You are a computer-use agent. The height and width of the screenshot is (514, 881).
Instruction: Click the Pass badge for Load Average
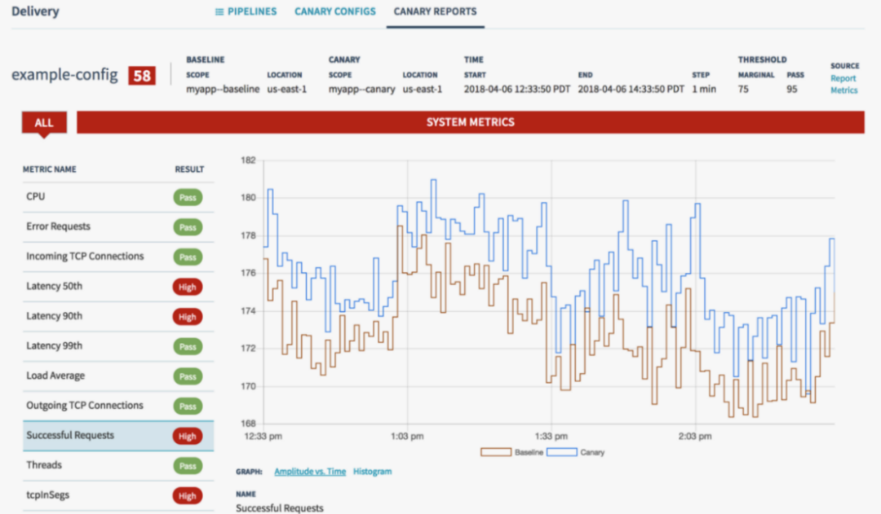(188, 376)
